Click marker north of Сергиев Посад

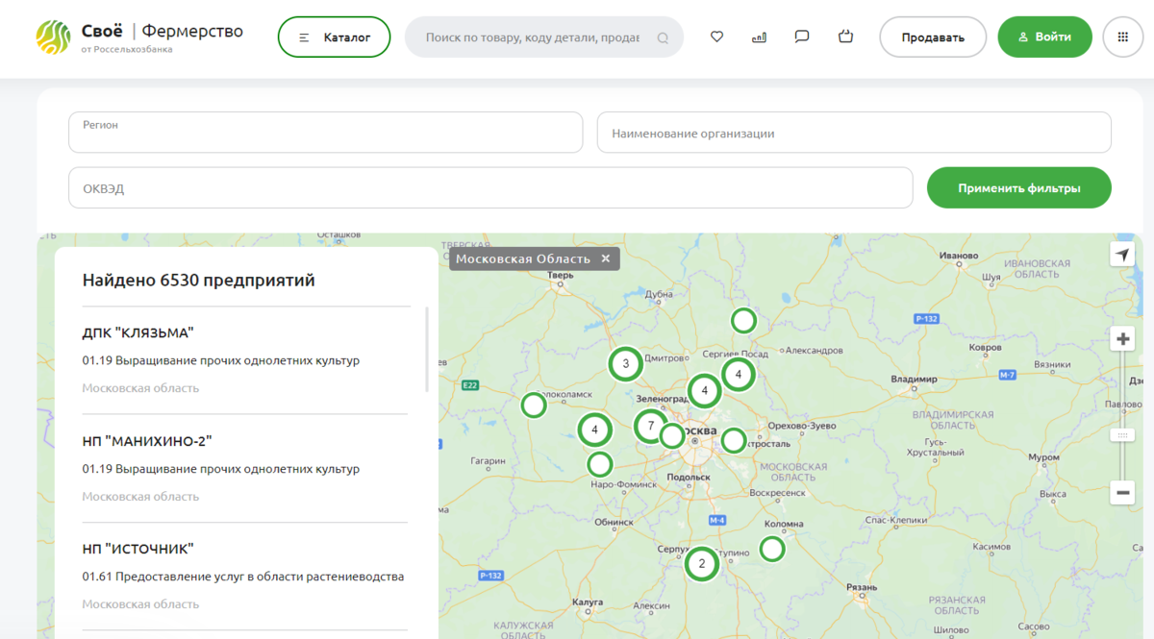[x=743, y=320]
